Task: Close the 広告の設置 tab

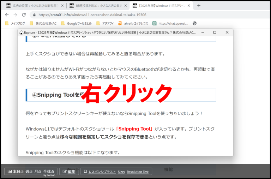Action: pyautogui.click(x=62, y=6)
